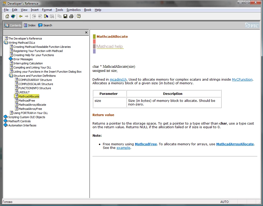Expand the Error Messages book icon
Viewport: 263px width, 206px height.
11,59
